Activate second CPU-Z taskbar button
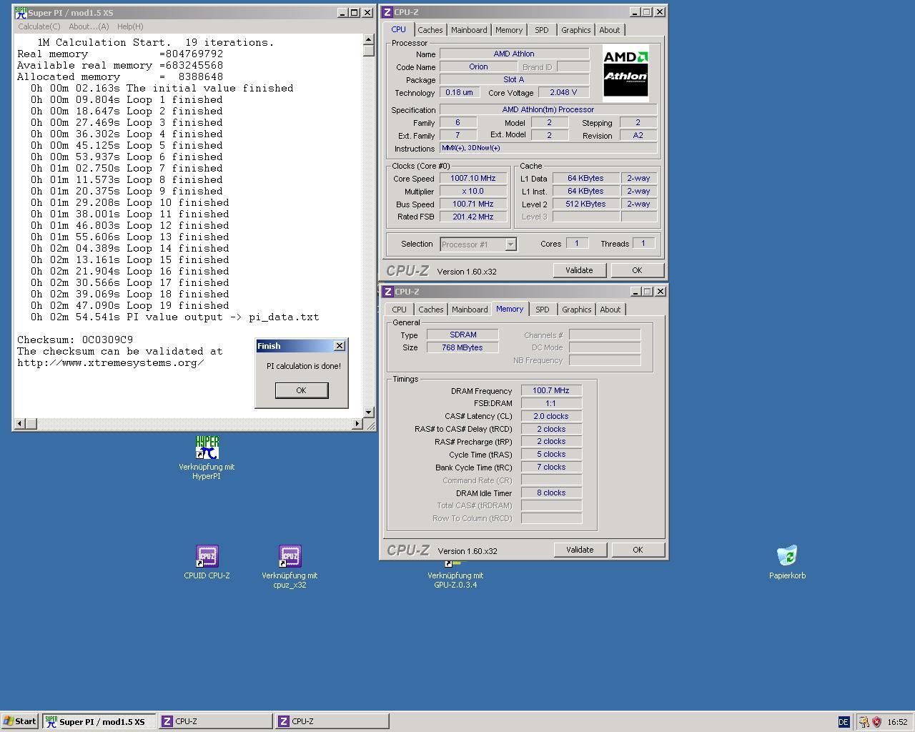The height and width of the screenshot is (732, 915). [x=332, y=721]
